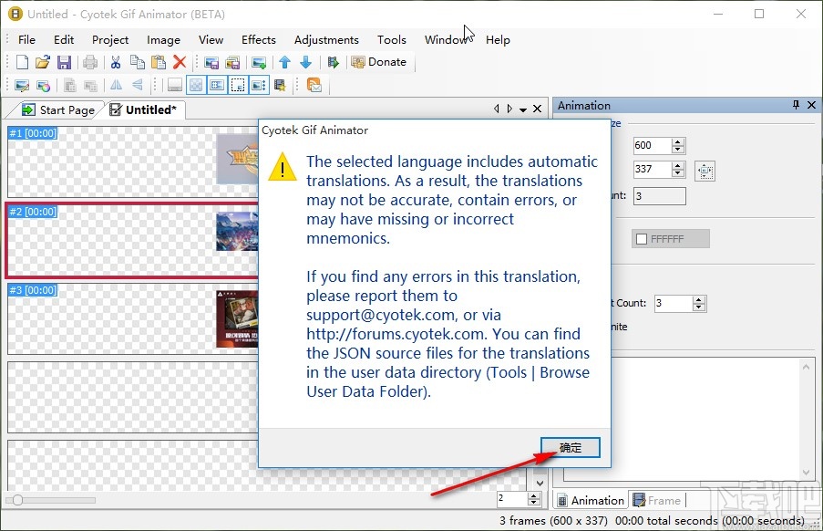Move the frame up with the blue up arrow
823x531 pixels.
pyautogui.click(x=285, y=63)
